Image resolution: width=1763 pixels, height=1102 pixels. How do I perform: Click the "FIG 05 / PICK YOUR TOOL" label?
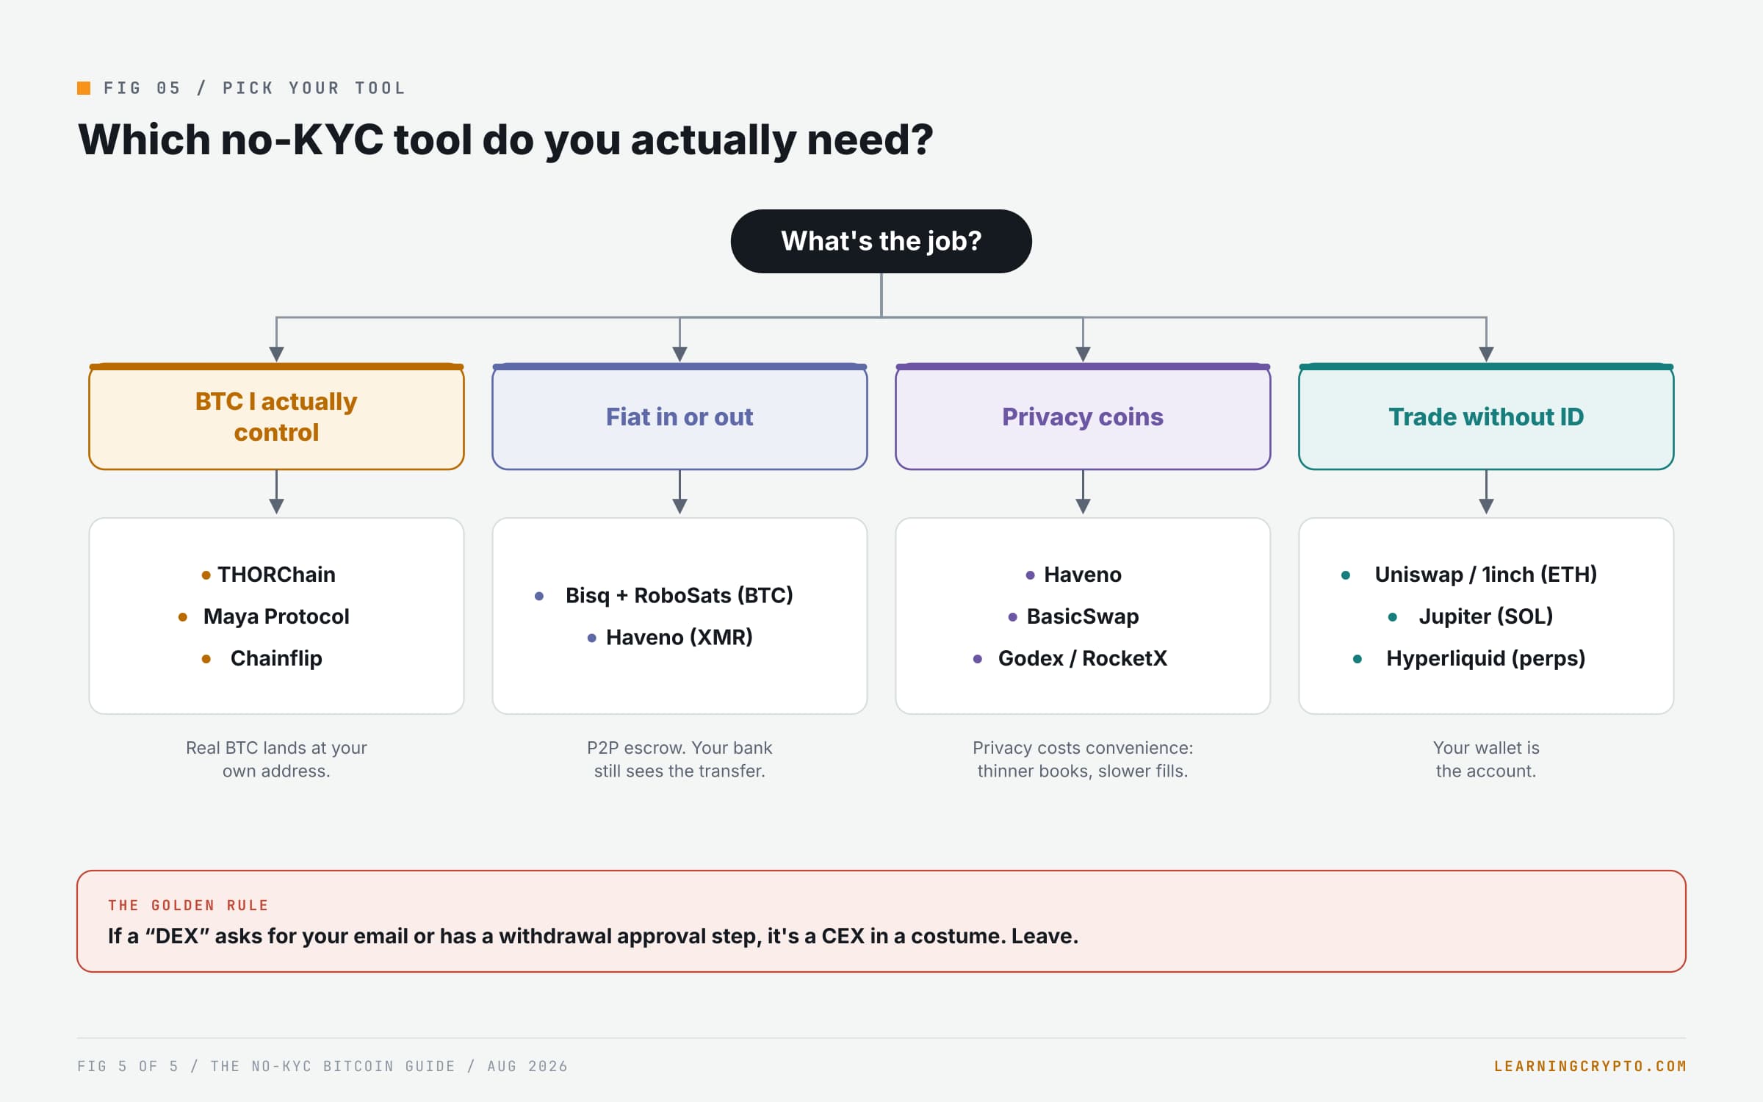255,88
